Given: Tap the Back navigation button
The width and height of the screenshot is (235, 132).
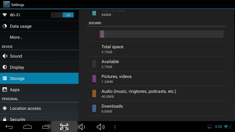Looking at the screenshot, I should click(9, 127).
